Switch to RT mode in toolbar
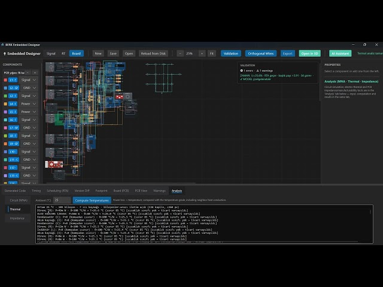The height and width of the screenshot is (287, 383). click(63, 53)
